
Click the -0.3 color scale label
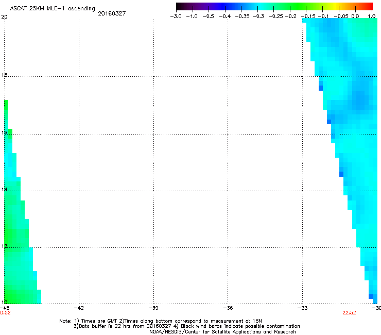click(258, 16)
